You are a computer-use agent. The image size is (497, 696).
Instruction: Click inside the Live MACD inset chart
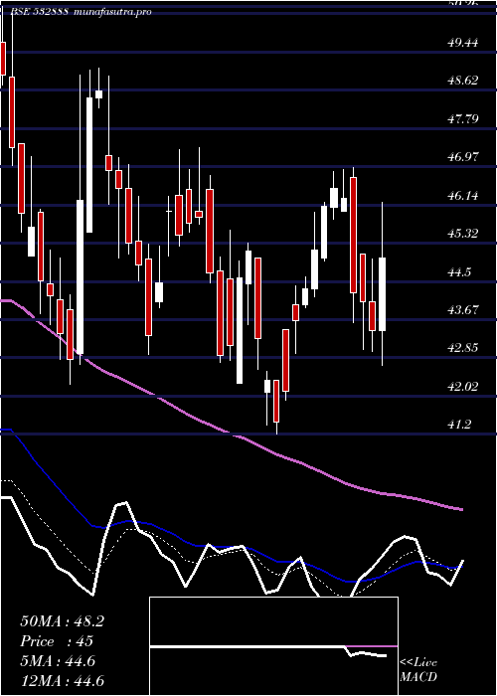(x=273, y=646)
